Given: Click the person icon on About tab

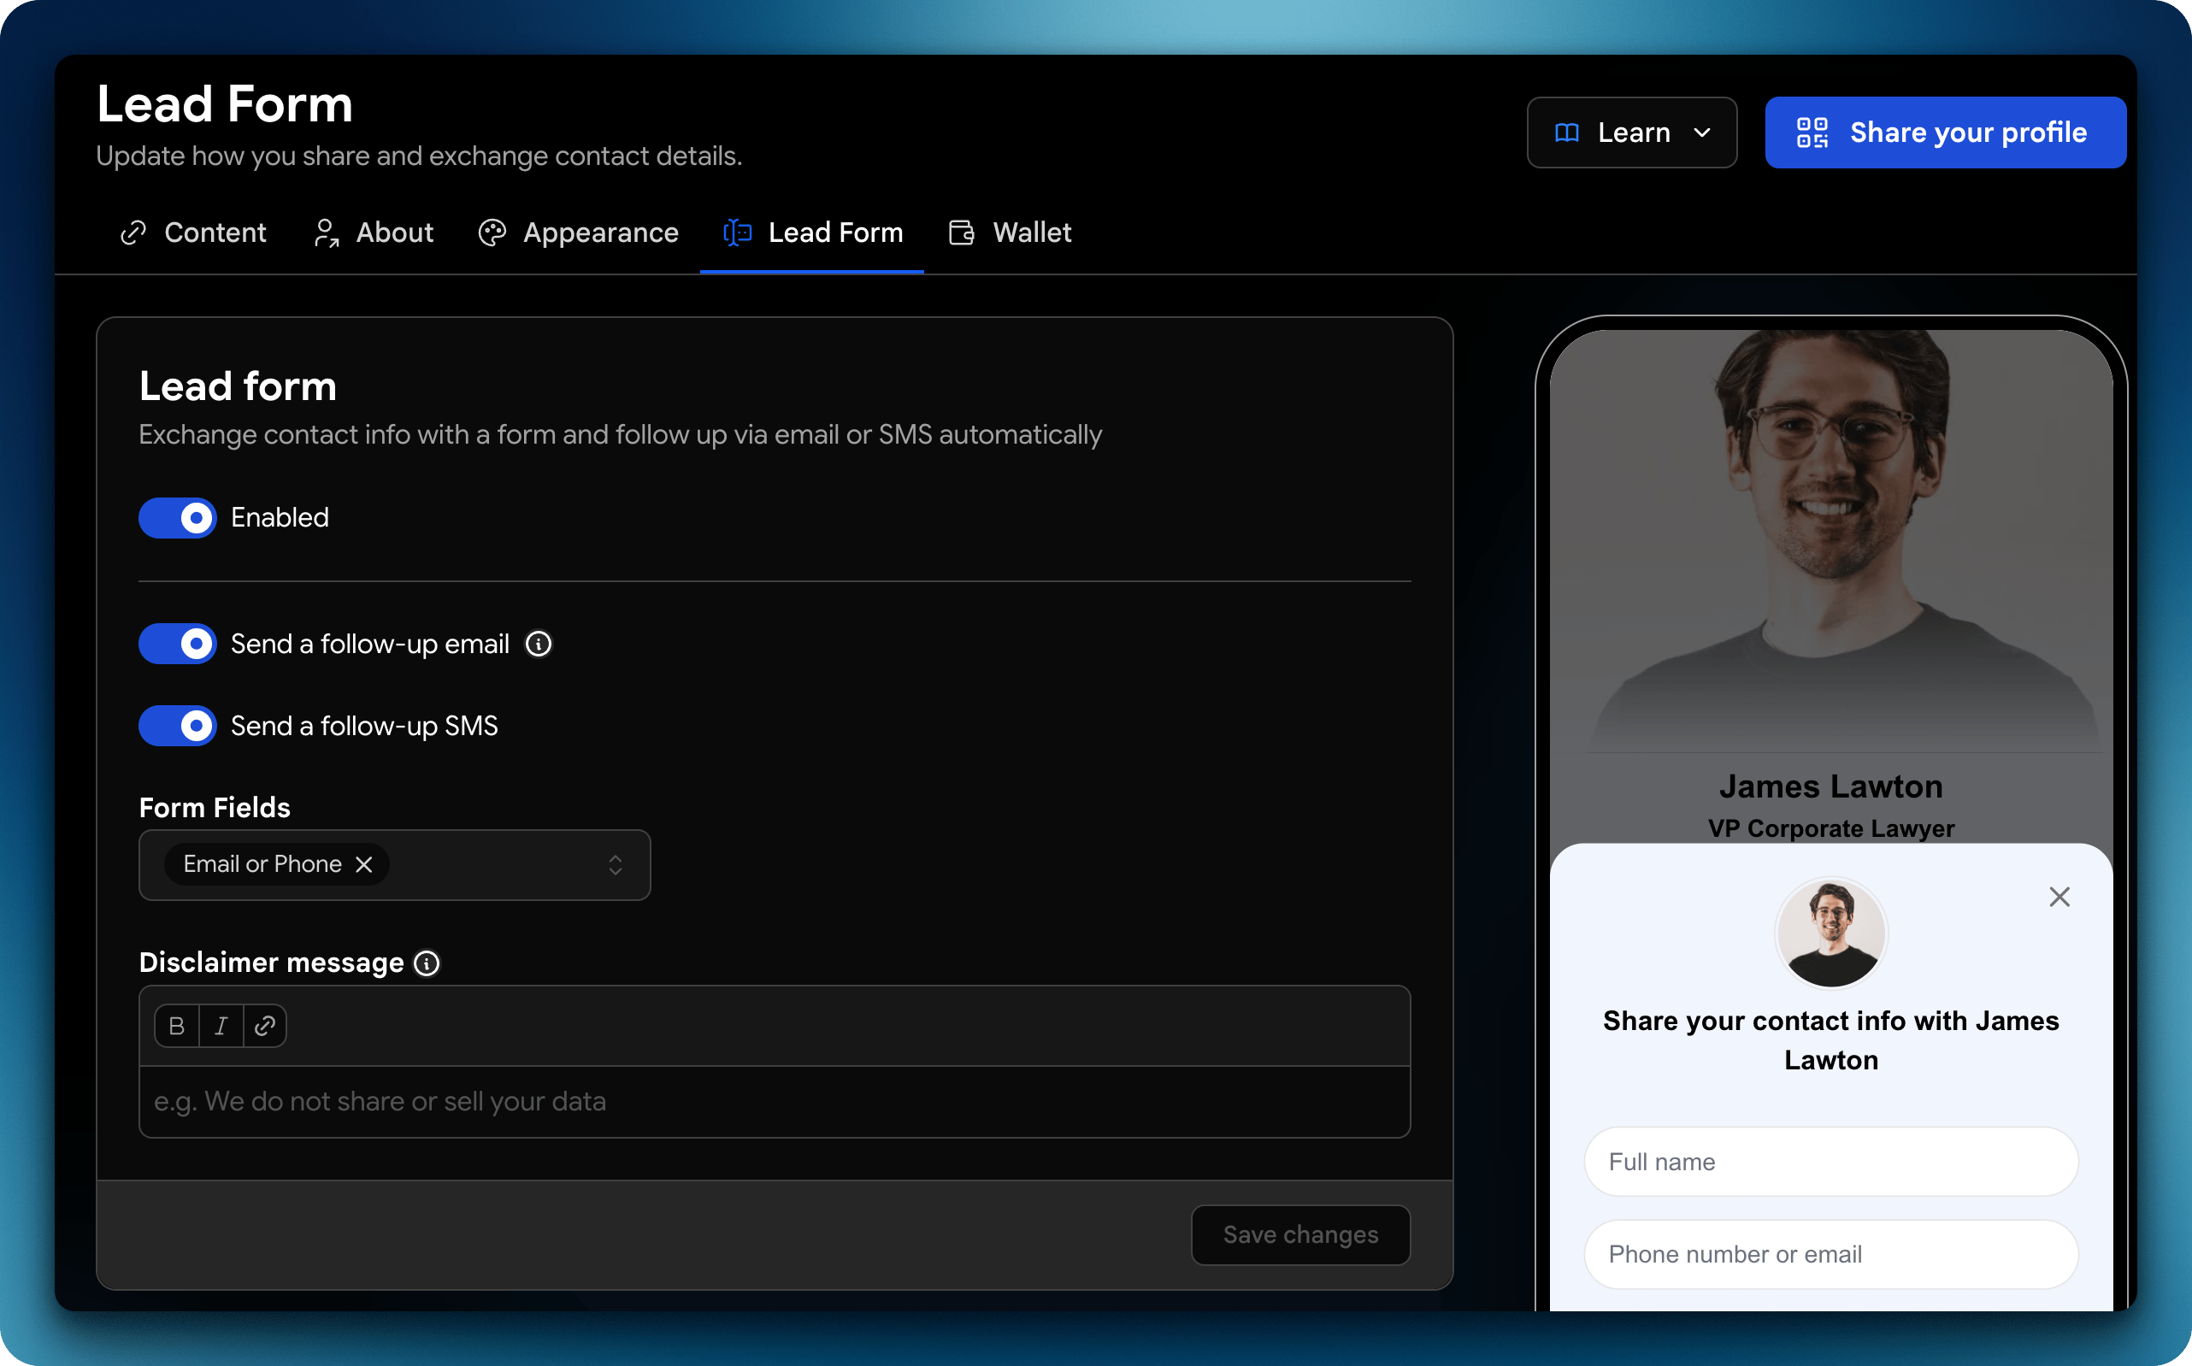Looking at the screenshot, I should [327, 233].
